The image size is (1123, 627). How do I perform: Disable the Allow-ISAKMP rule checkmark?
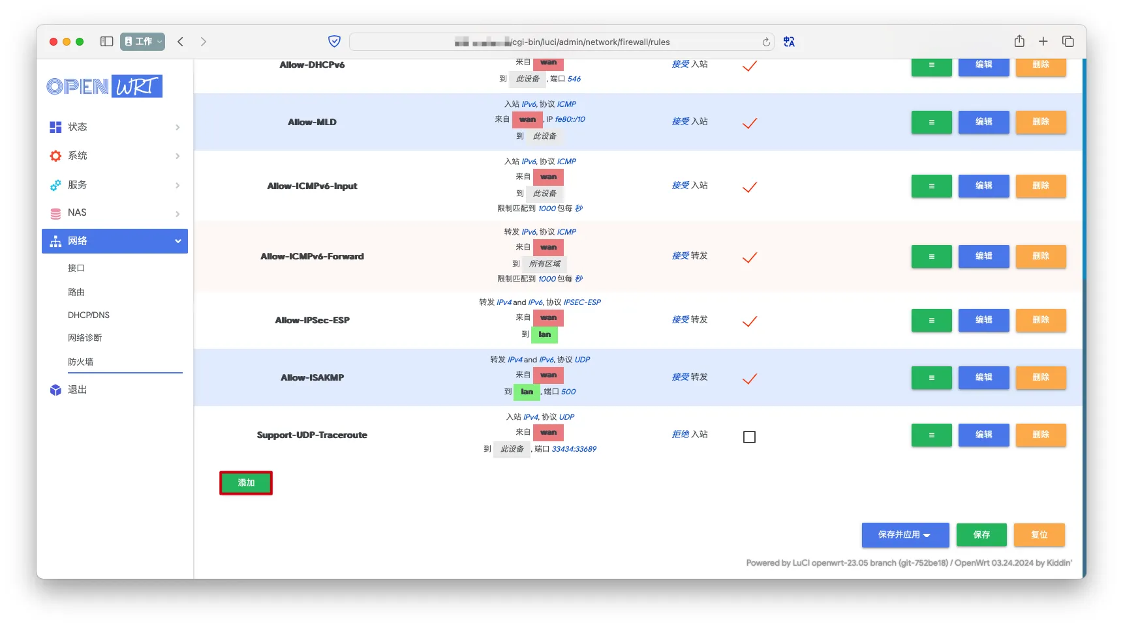(x=750, y=379)
